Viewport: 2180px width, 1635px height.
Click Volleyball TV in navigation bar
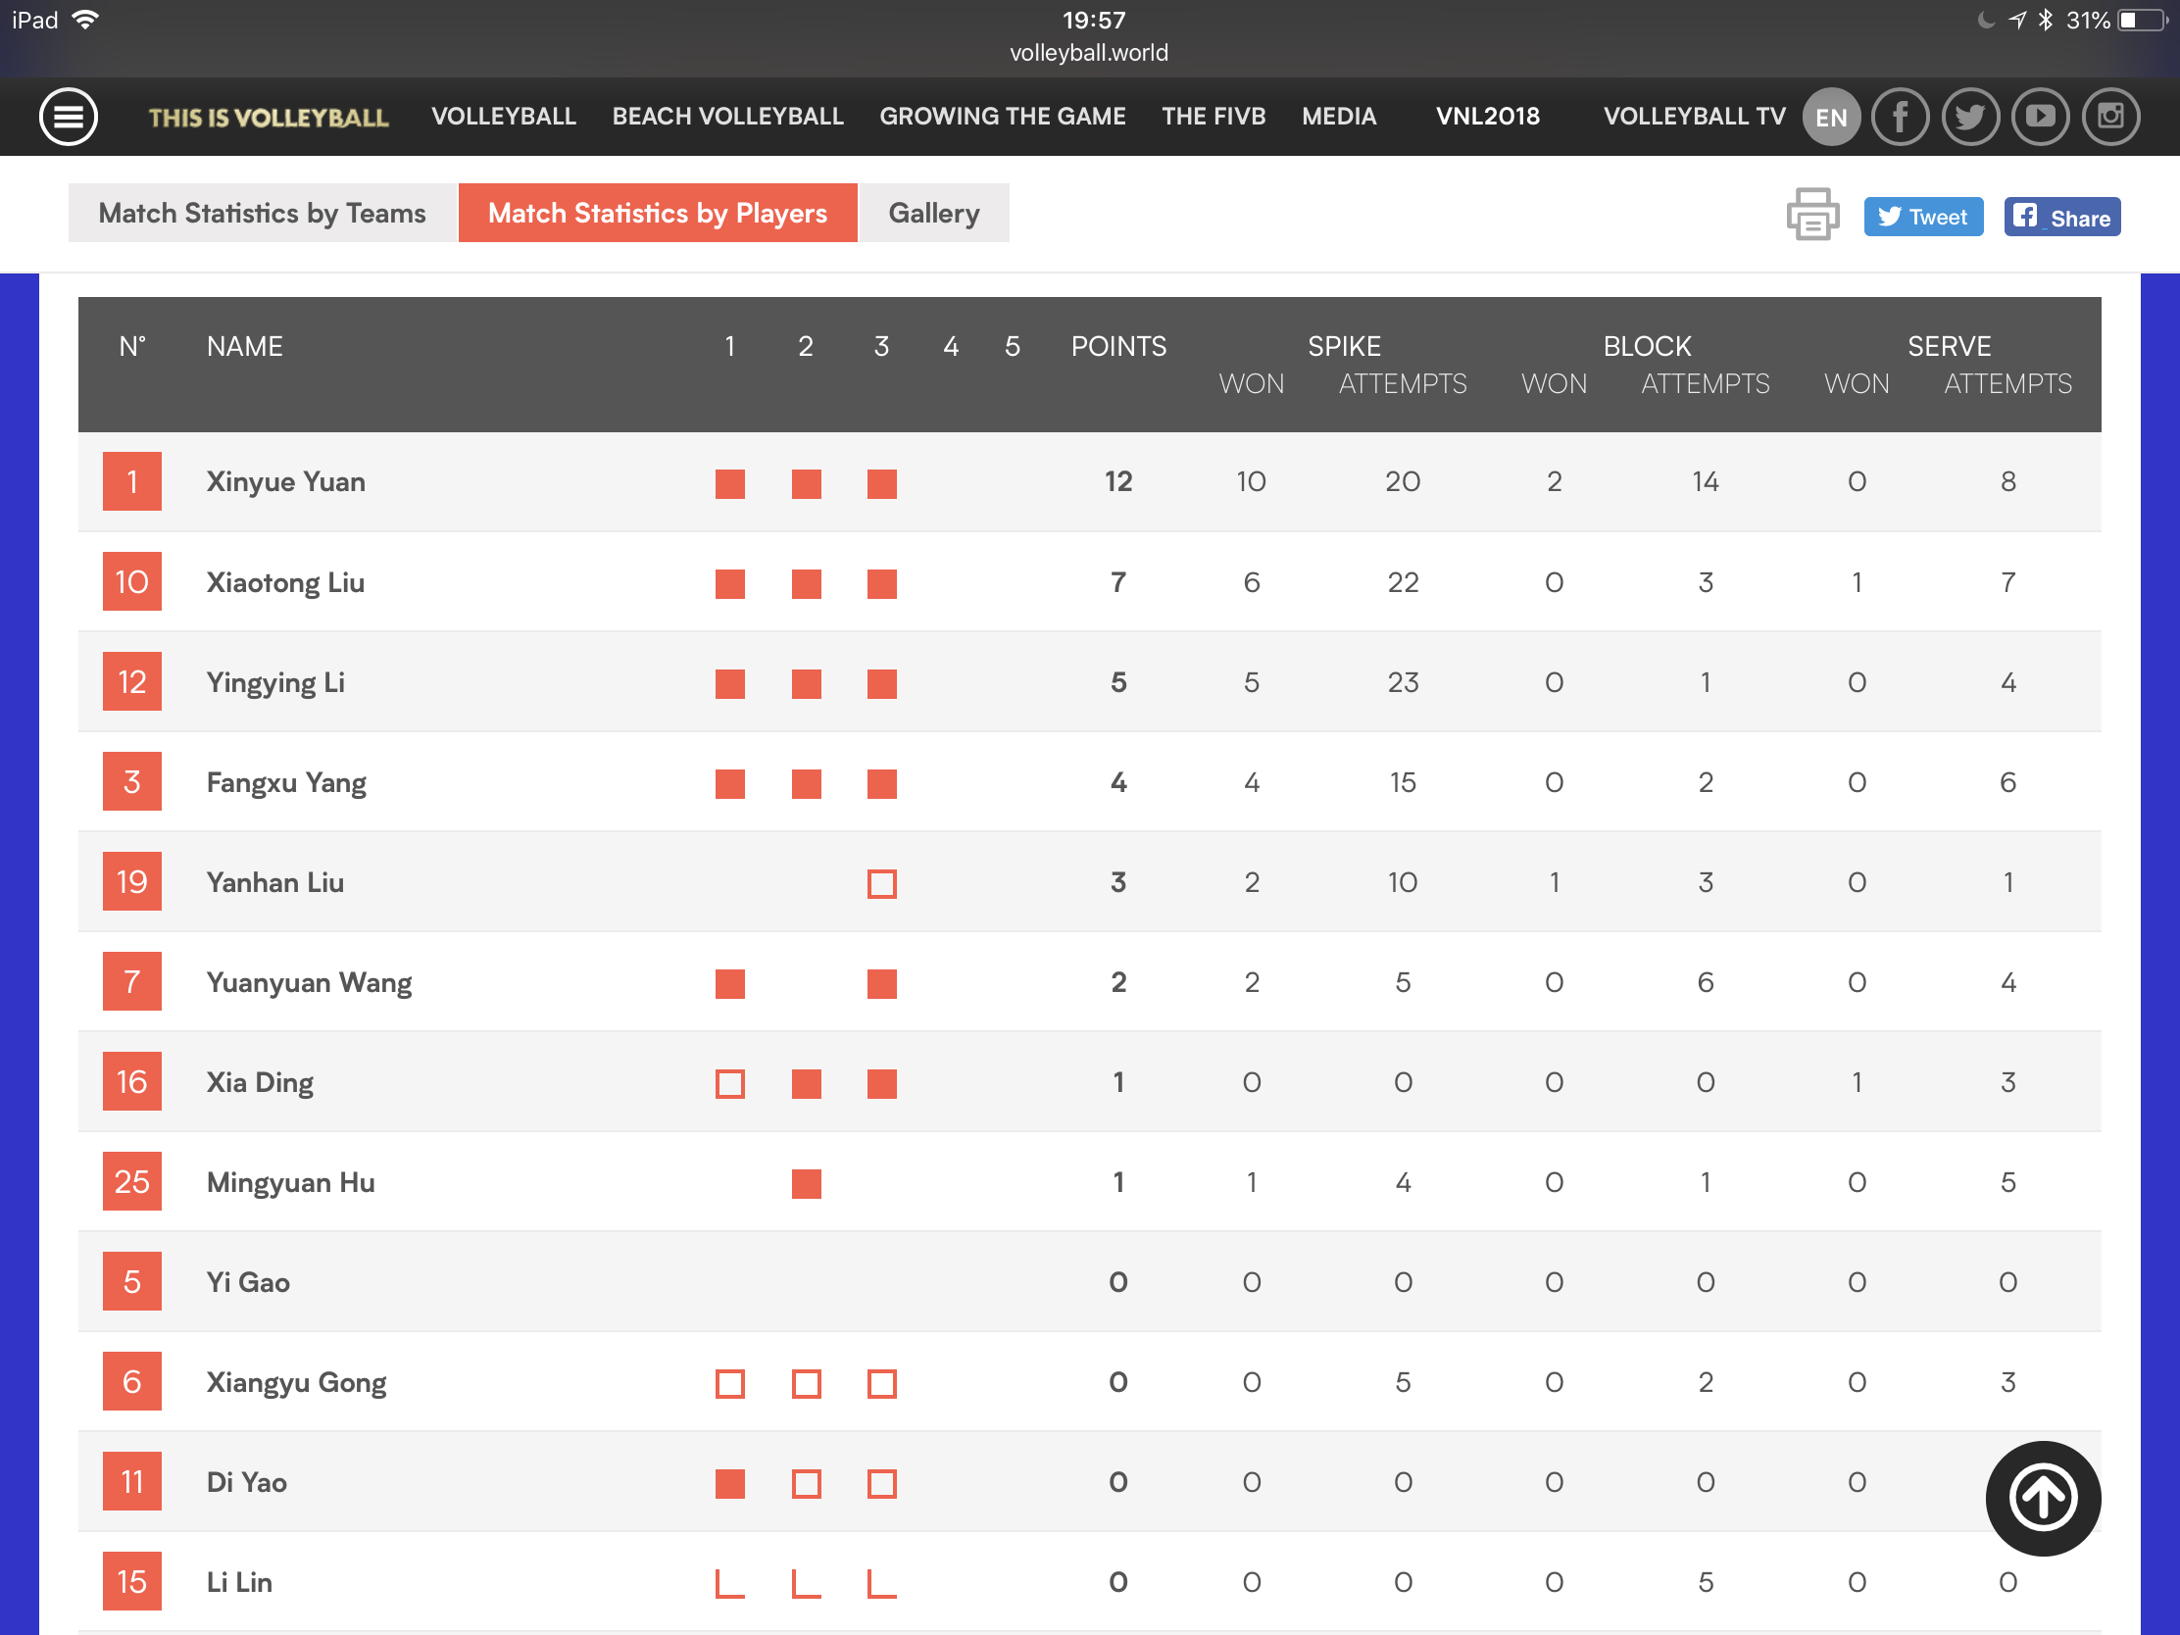coord(1693,117)
